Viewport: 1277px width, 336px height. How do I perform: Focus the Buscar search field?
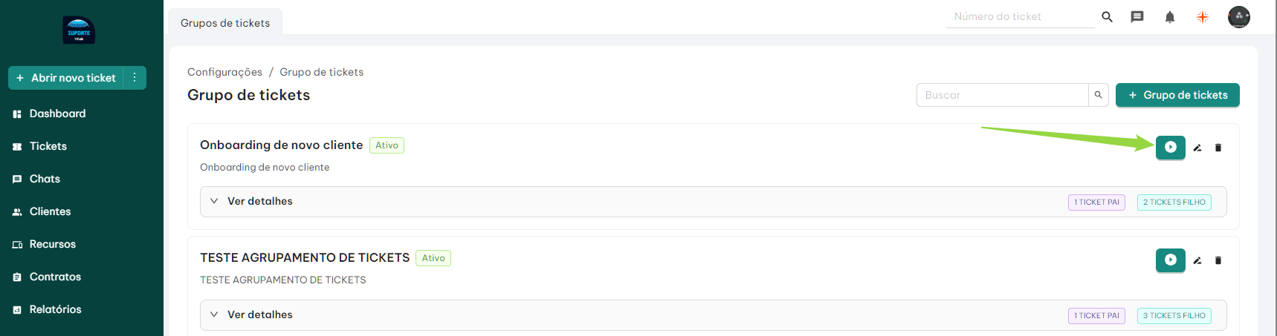tap(1002, 95)
